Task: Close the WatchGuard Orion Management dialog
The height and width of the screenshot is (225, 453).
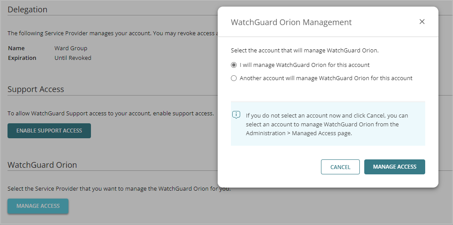Action: pos(422,22)
